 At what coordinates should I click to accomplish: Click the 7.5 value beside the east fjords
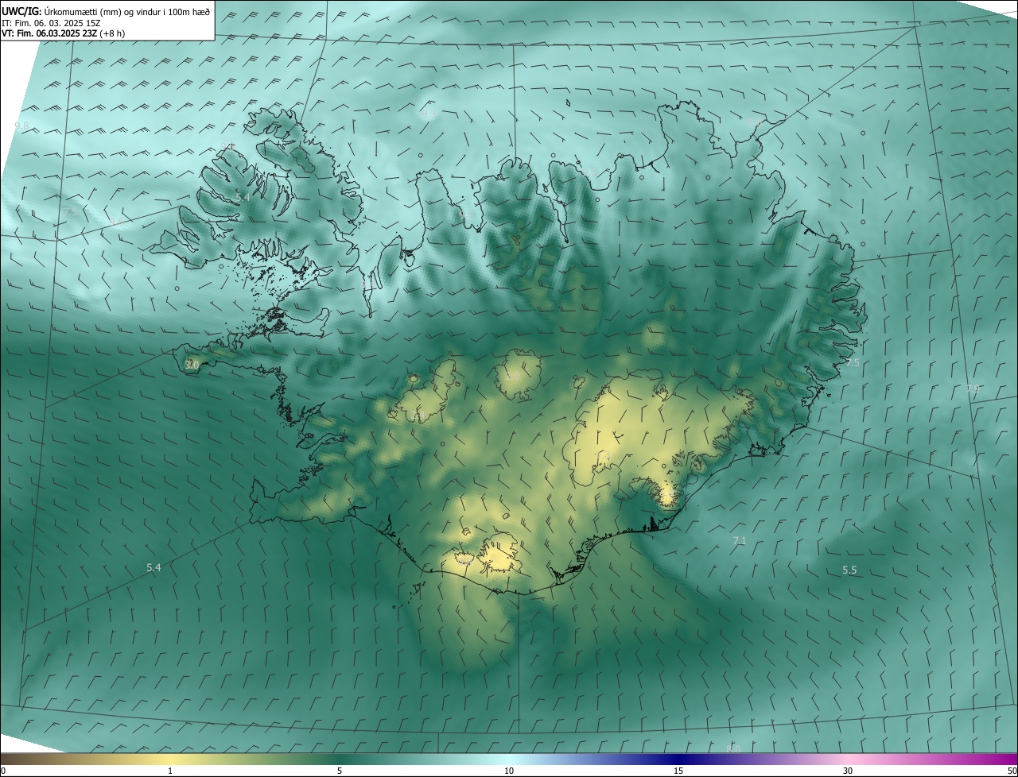coord(853,362)
